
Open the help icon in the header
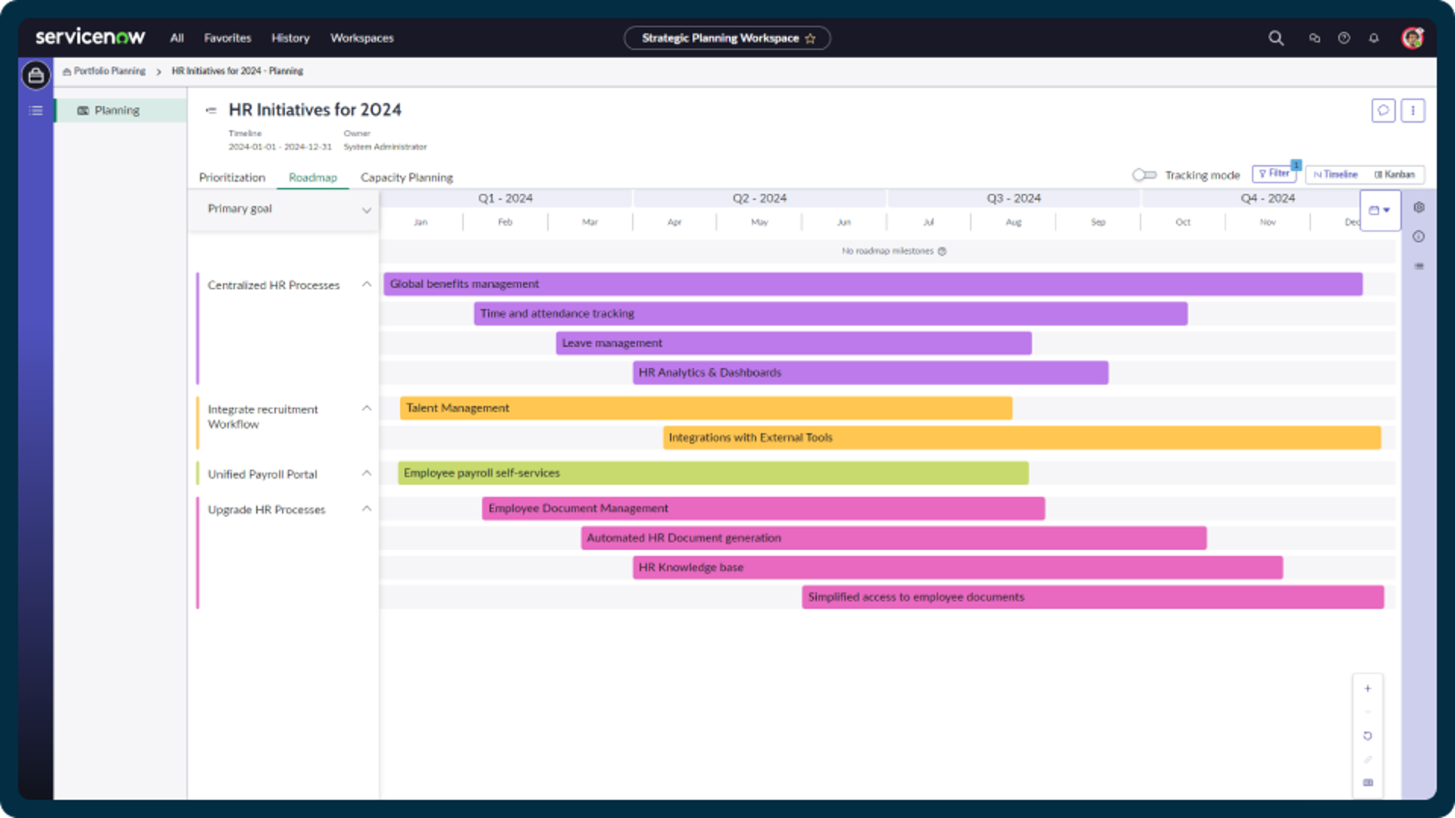tap(1344, 38)
